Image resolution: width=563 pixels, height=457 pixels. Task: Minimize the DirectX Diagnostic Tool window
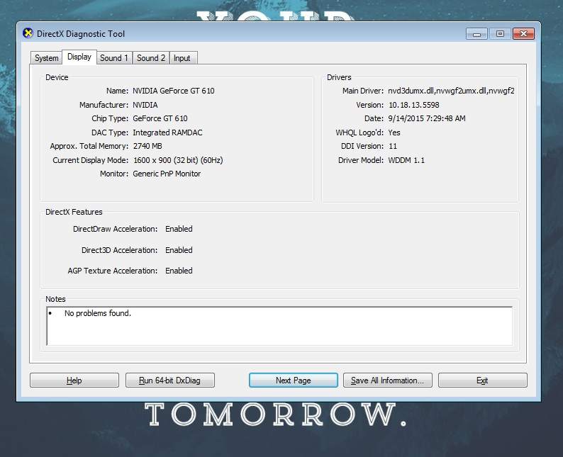click(x=476, y=33)
